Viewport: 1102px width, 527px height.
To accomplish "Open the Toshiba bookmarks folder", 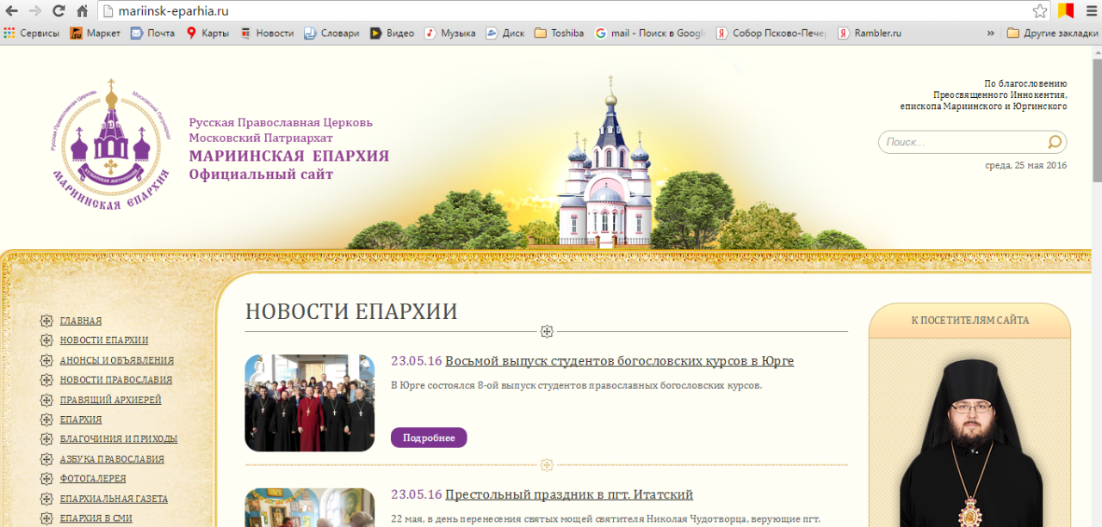I will click(x=560, y=34).
